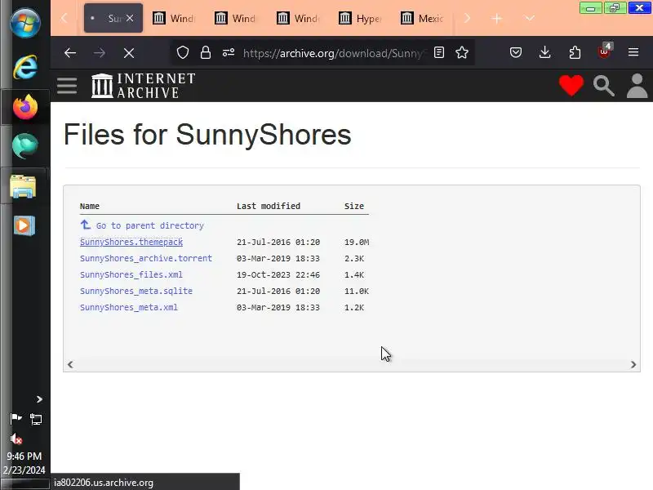This screenshot has height=490, width=653.
Task: Switch to the third Wind tab
Action: 298,18
